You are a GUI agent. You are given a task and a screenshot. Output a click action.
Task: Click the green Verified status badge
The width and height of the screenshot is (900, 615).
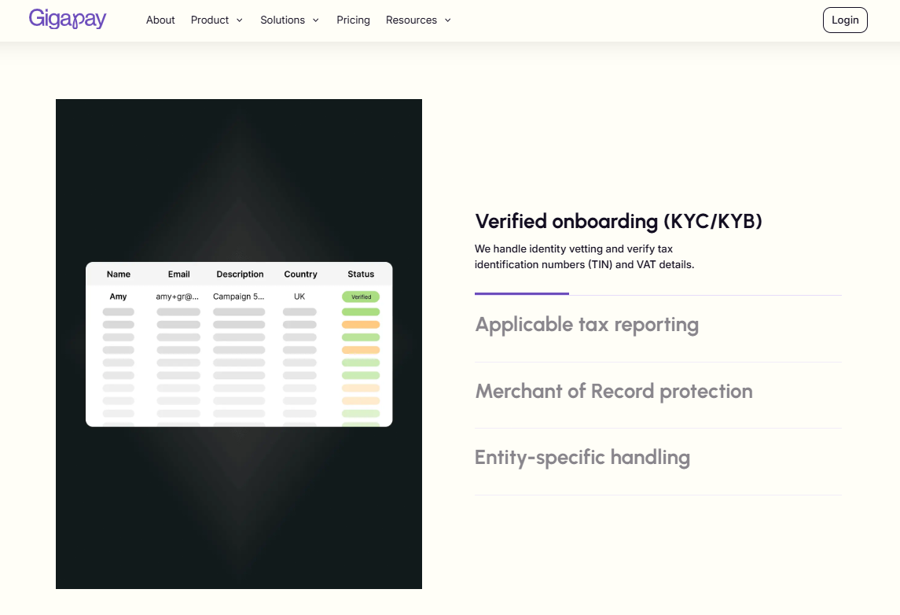(361, 296)
